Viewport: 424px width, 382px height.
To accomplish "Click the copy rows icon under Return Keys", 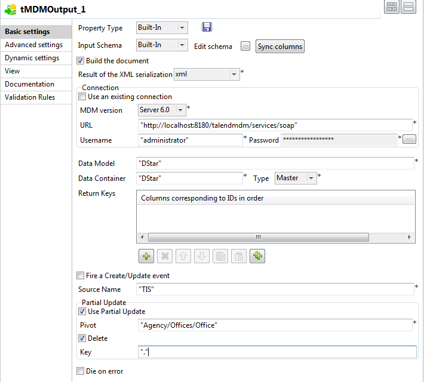I will (220, 256).
